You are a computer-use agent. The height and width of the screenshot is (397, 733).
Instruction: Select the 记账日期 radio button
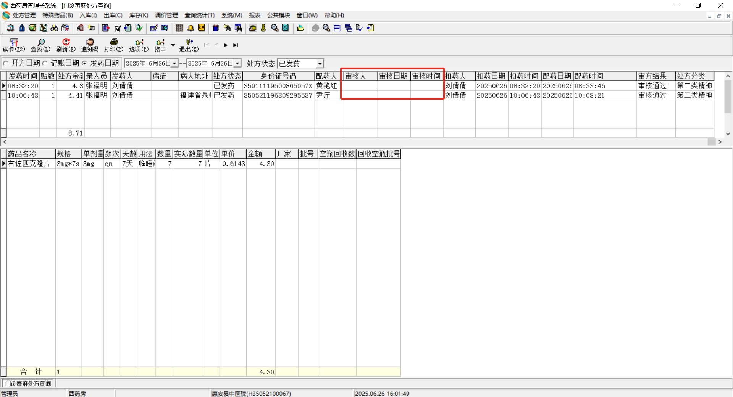(45, 63)
